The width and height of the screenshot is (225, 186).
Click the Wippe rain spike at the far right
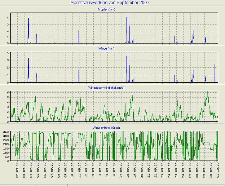215,71
